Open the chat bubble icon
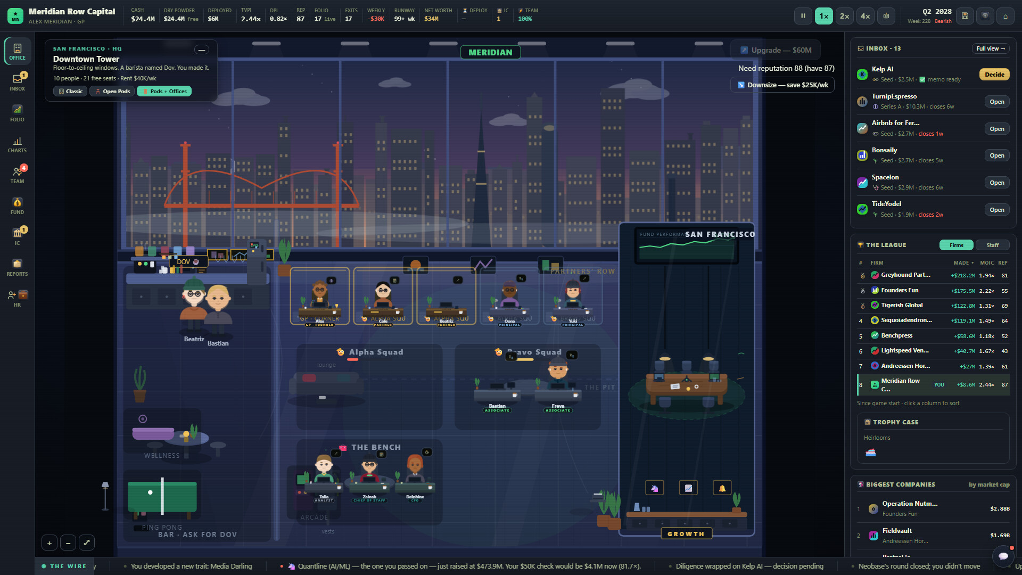Image resolution: width=1022 pixels, height=575 pixels. point(1003,556)
